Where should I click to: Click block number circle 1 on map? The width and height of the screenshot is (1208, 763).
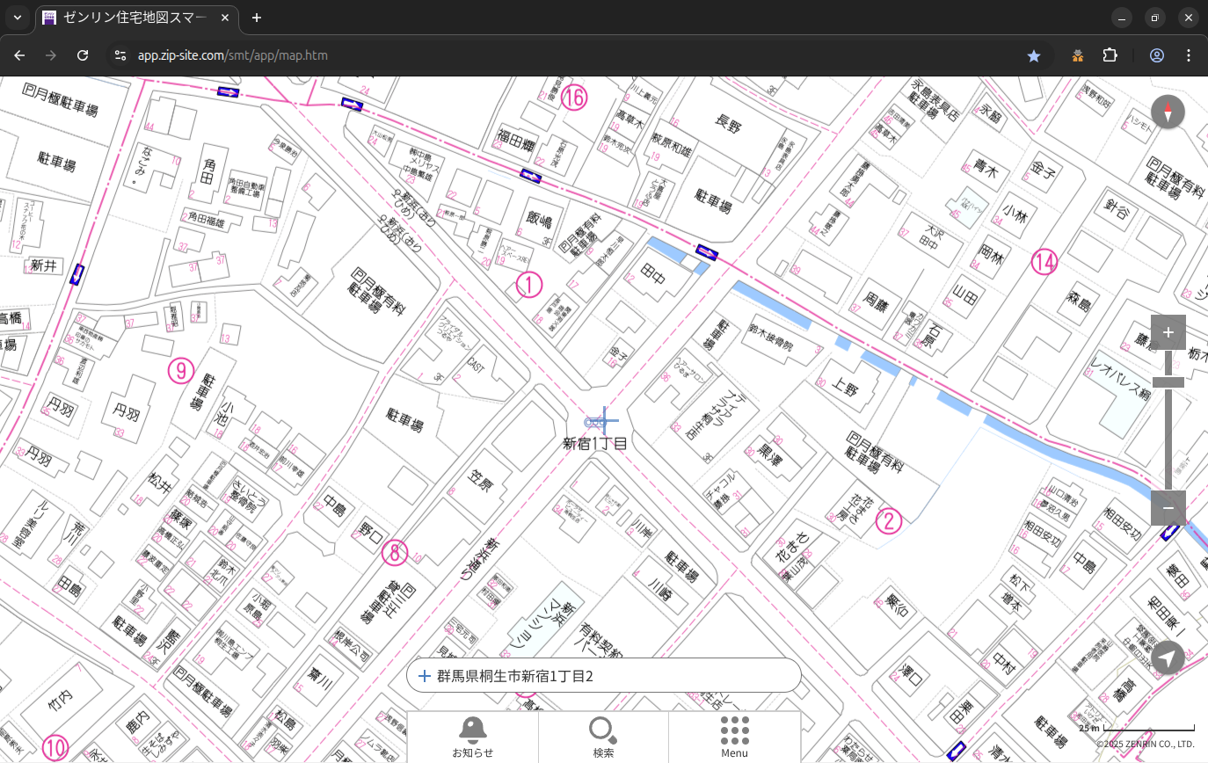[x=529, y=284]
